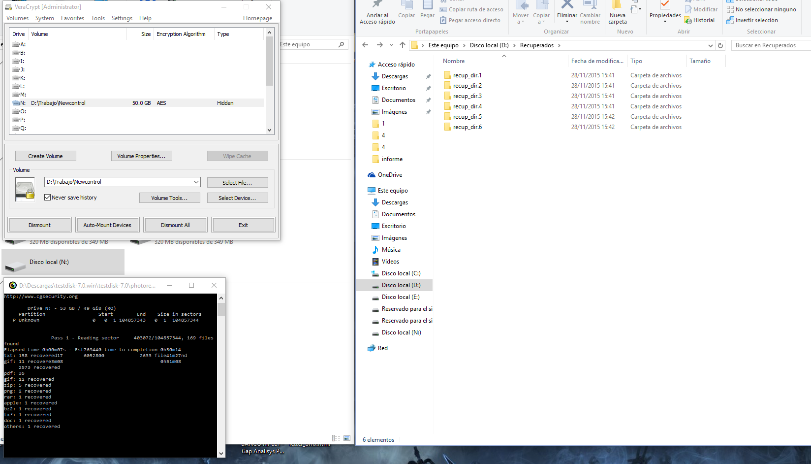Expand the volume path combo box dropdown
This screenshot has height=464, width=811.
(196, 182)
